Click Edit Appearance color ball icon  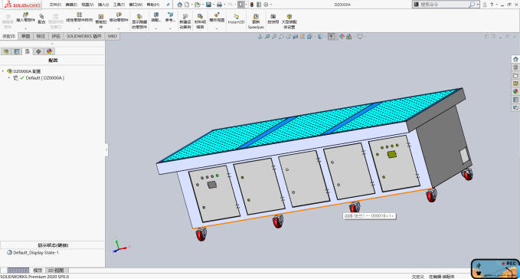pyautogui.click(x=342, y=37)
